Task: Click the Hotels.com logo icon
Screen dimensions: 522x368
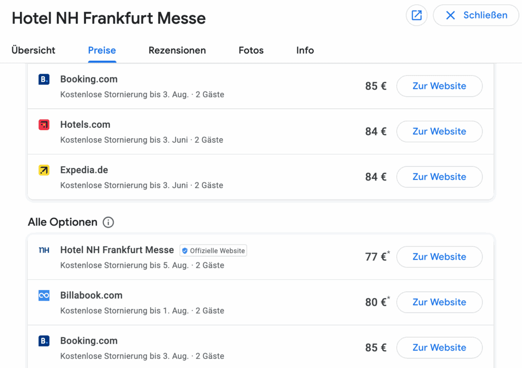Action: (x=44, y=125)
